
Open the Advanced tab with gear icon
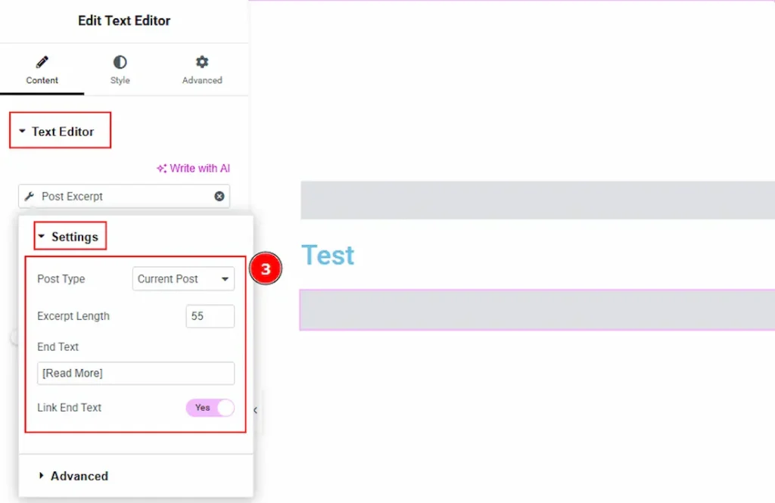[x=202, y=70]
